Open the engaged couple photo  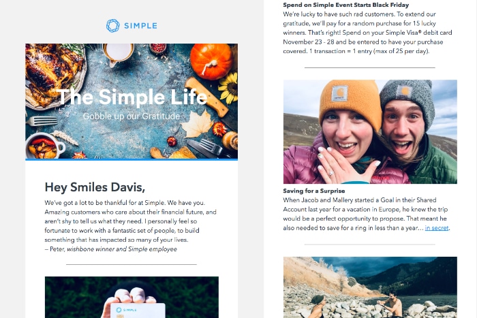pos(370,131)
